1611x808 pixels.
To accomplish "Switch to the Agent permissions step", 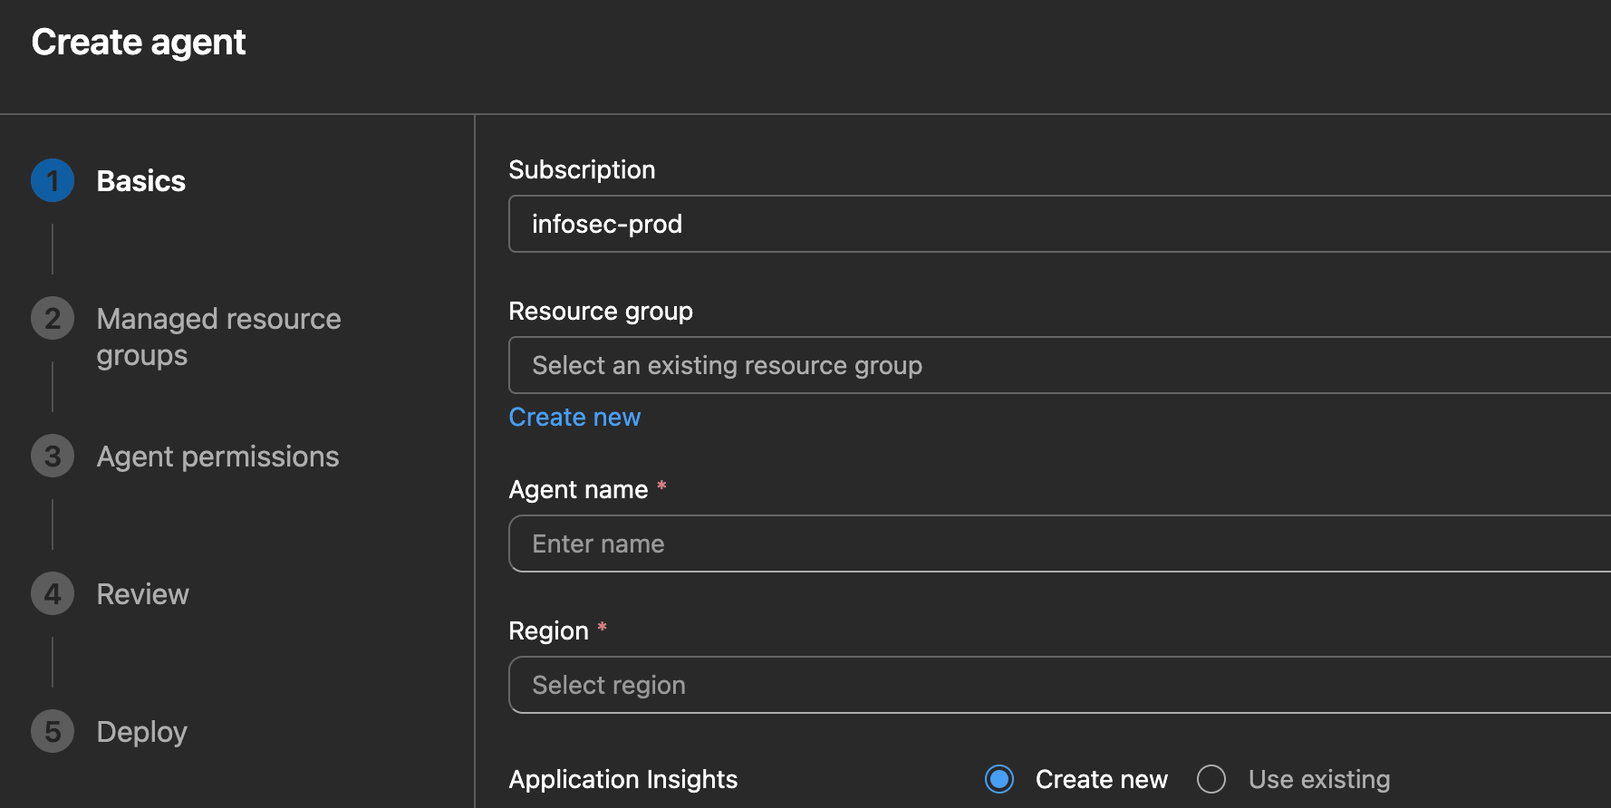I will (x=217, y=457).
